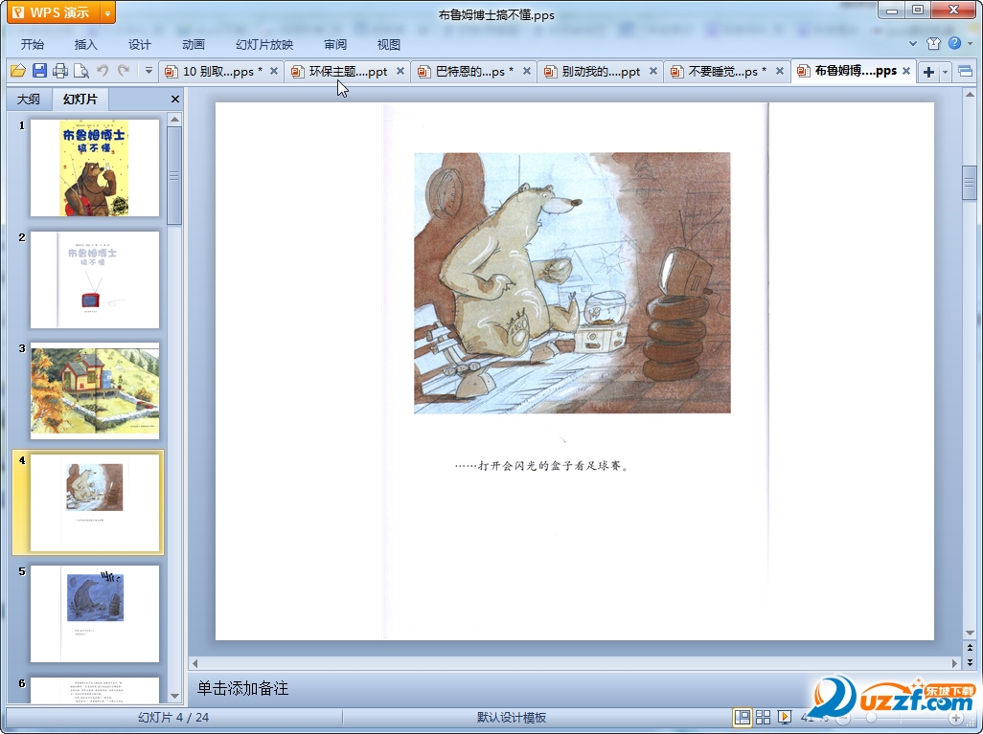Screen dimensions: 983x734
Task: Expand the dropdown arrow beside WPS 演示
Action: pyautogui.click(x=108, y=12)
